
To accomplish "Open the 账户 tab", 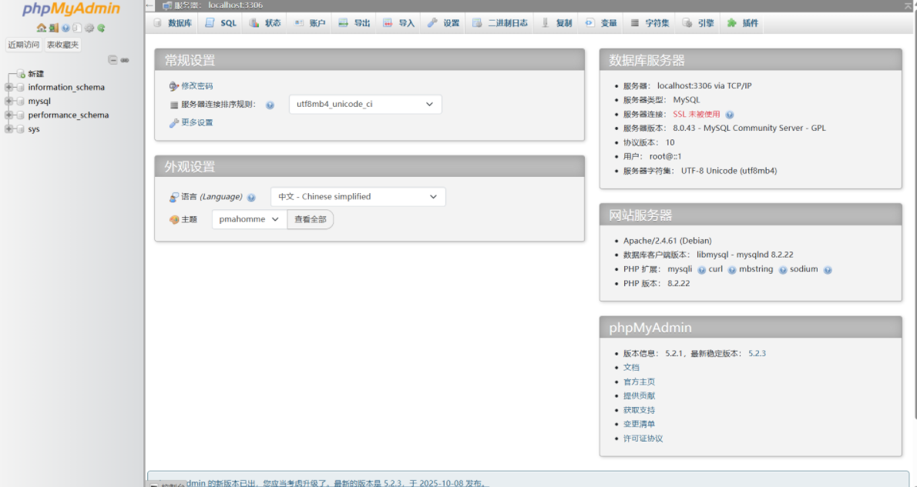I will pos(309,23).
